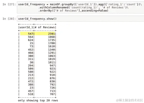The width and height of the screenshot is (144, 103).
Task: Select review count 1610
Action: 51,46
